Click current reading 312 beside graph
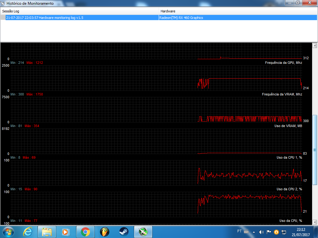The width and height of the screenshot is (318, 238). tap(306, 58)
